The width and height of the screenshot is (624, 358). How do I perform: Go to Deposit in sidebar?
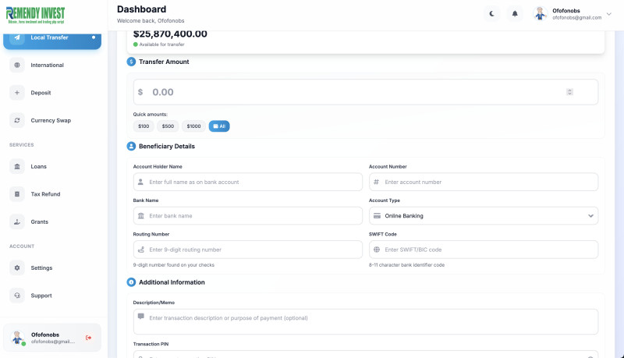point(41,93)
